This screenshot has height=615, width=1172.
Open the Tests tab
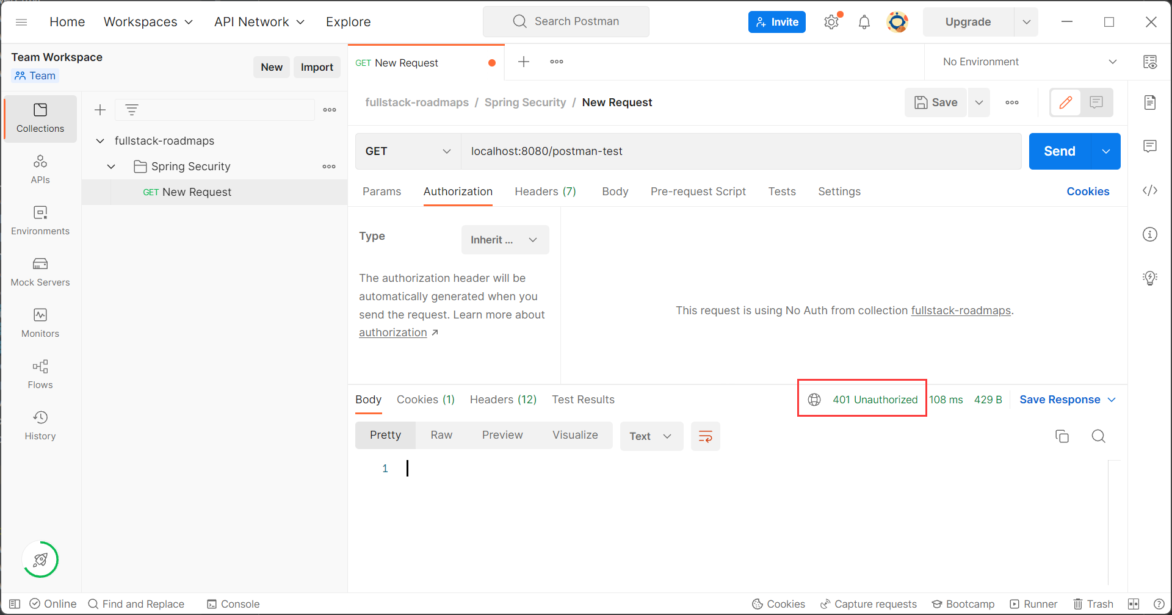pos(782,192)
